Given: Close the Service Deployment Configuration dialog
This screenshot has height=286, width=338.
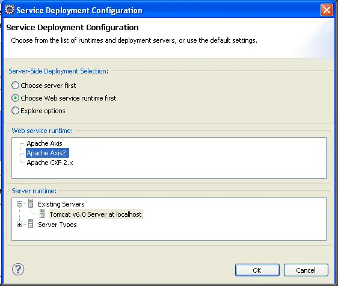Looking at the screenshot, I should [x=327, y=10].
